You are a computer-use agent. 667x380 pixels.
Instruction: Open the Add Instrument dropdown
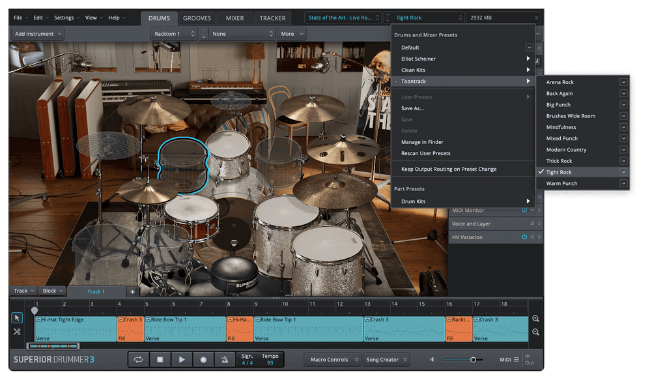coord(38,34)
